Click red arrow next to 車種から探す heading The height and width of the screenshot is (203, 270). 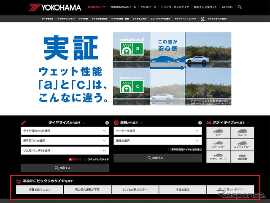tap(141, 123)
